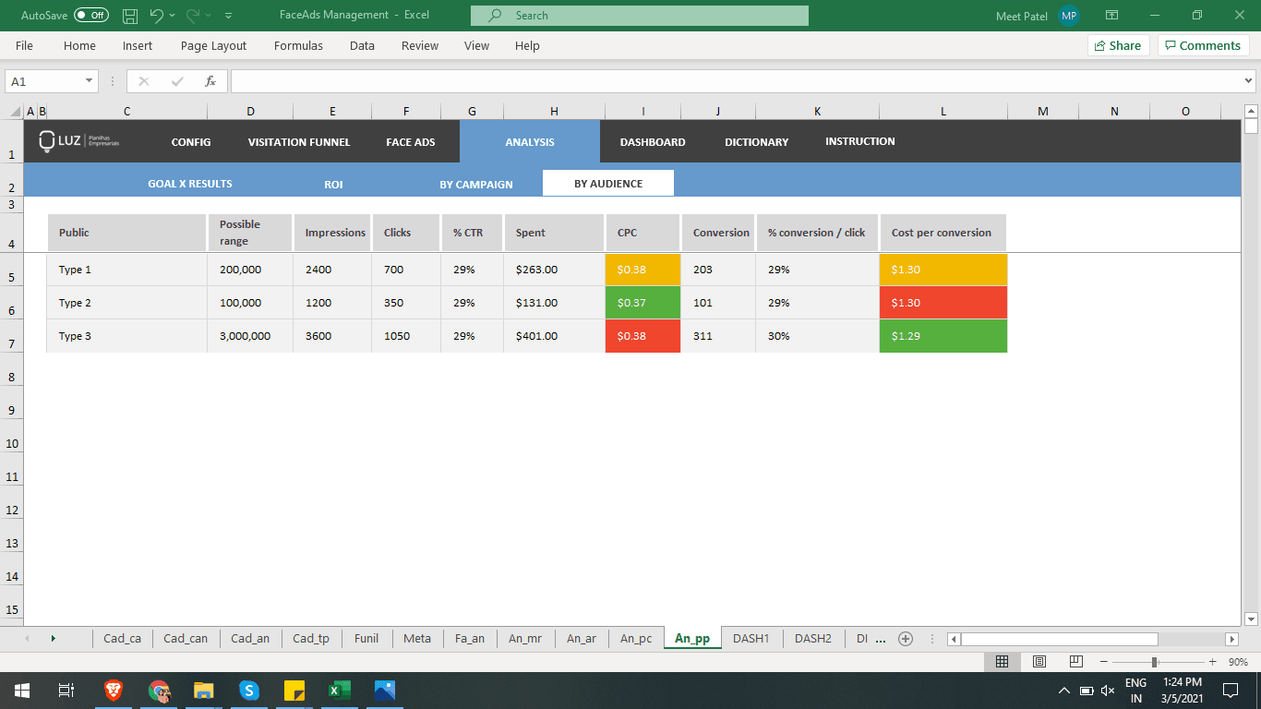
Task: Launch Skype from the taskbar
Action: (x=249, y=690)
